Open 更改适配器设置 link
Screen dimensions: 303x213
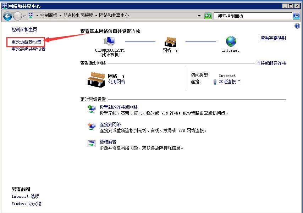[x=26, y=42]
